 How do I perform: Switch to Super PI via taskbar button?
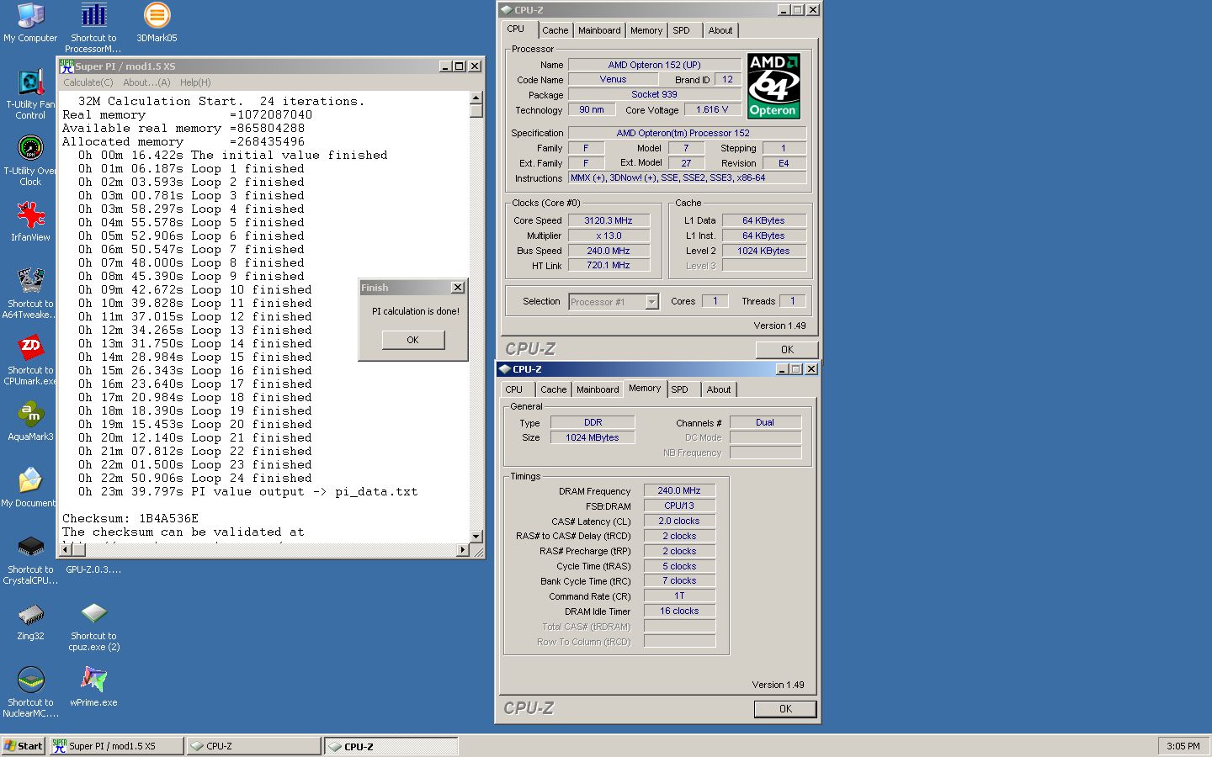click(115, 746)
